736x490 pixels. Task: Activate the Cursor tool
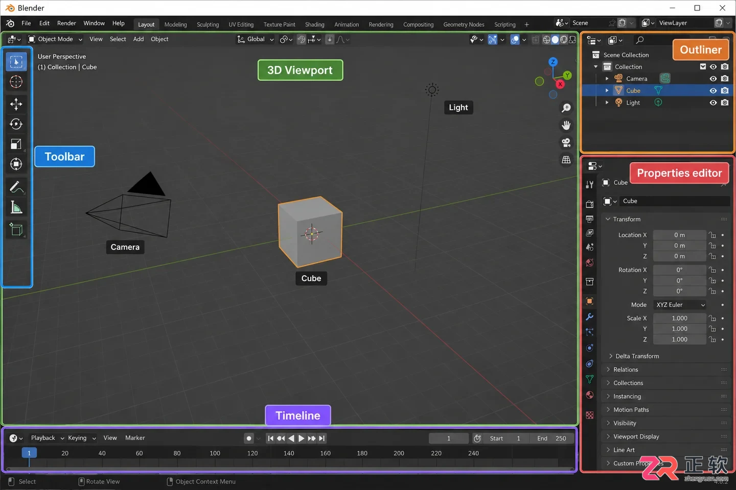click(16, 82)
